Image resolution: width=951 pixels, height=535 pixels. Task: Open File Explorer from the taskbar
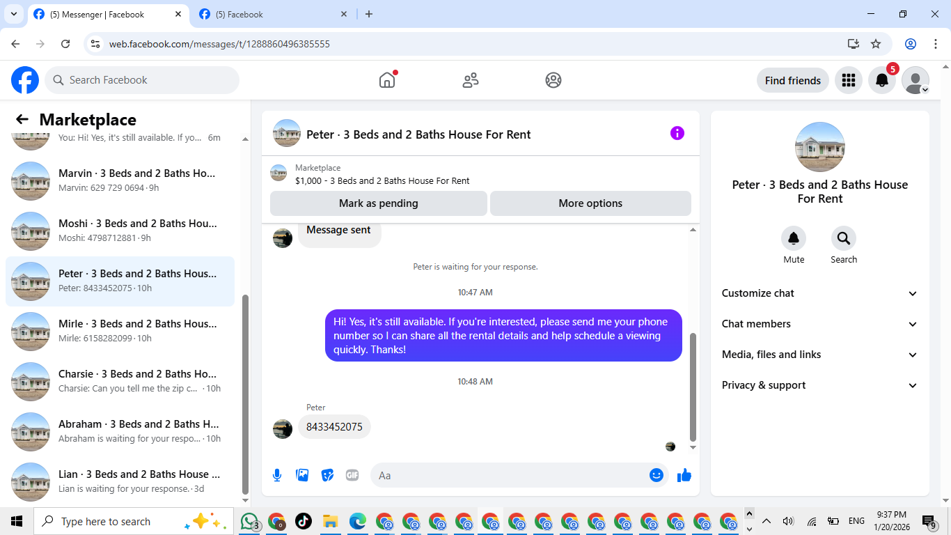click(x=330, y=521)
